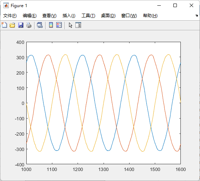Open the 编辑(E) menu

point(30,16)
